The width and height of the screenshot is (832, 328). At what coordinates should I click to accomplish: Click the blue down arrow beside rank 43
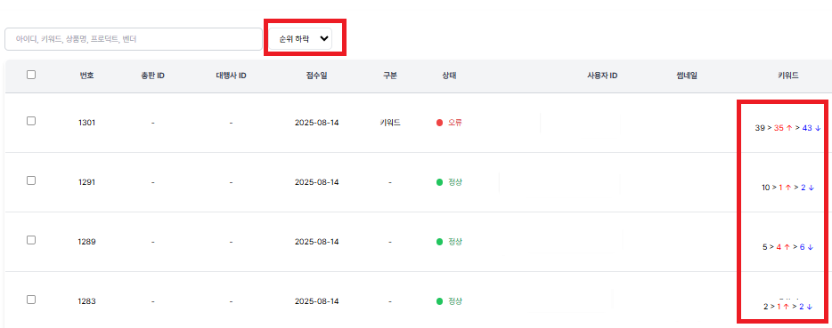(818, 128)
